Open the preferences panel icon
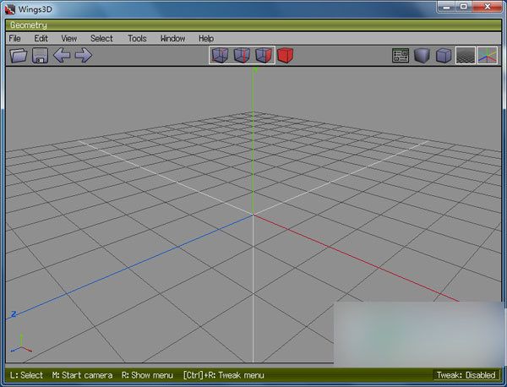Screen dimensions: 507x387 401,56
